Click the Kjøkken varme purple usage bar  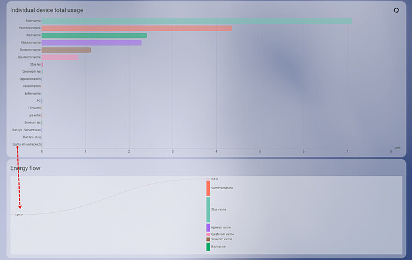91,42
